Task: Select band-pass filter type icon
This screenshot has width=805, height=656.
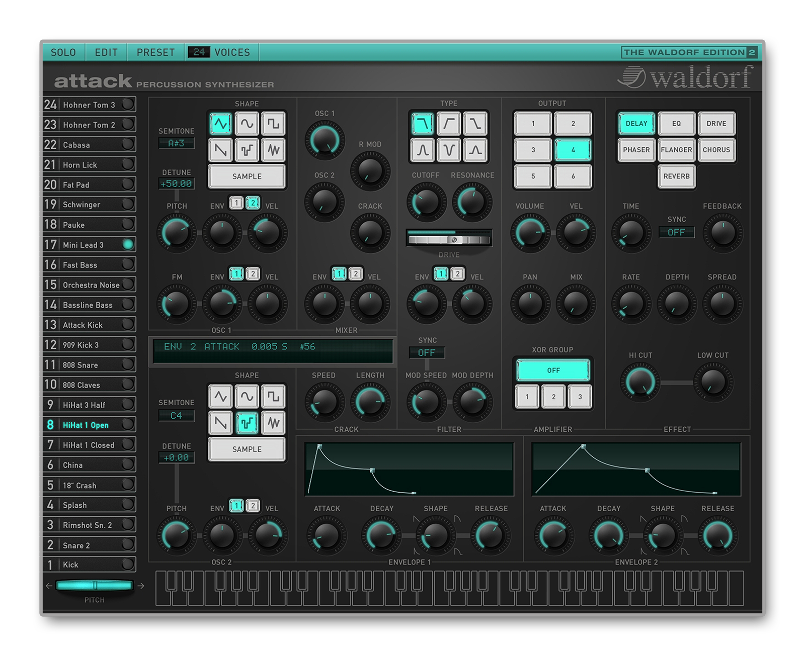Action: click(x=423, y=150)
